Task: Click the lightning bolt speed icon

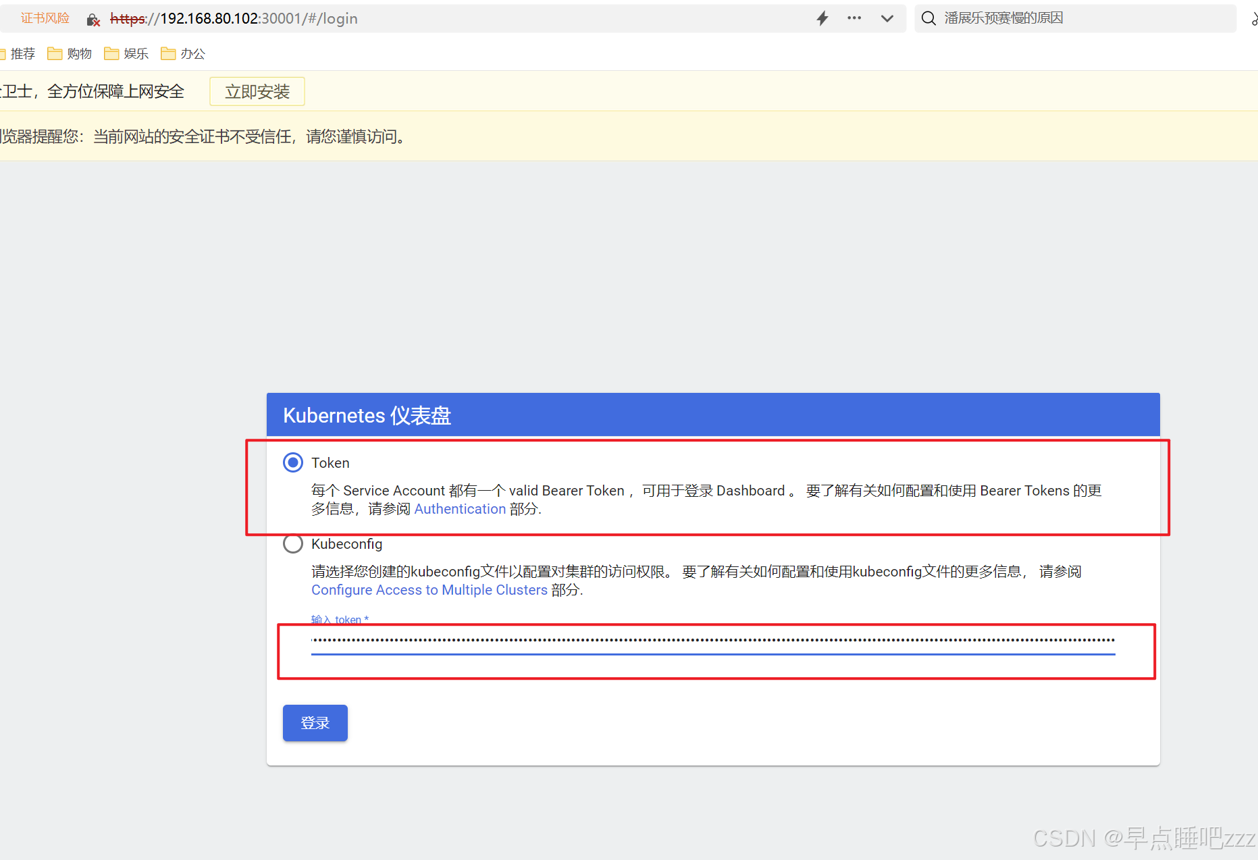Action: click(x=822, y=18)
